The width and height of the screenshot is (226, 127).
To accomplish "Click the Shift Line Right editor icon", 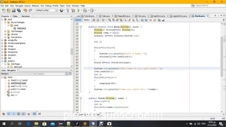I will (x=146, y=20).
